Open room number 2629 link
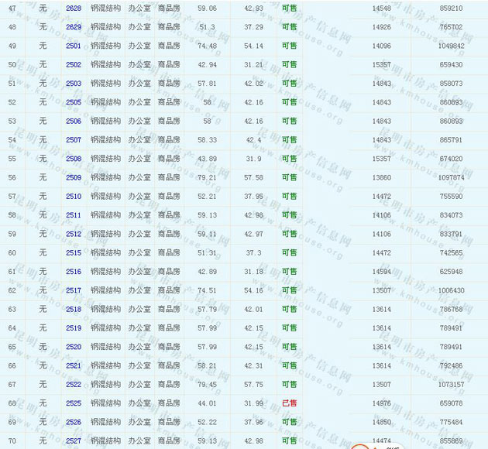 click(x=74, y=27)
